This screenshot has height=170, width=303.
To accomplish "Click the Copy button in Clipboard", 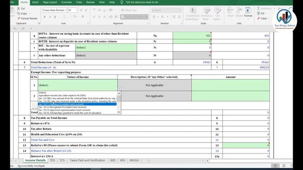I will (x=22, y=14).
